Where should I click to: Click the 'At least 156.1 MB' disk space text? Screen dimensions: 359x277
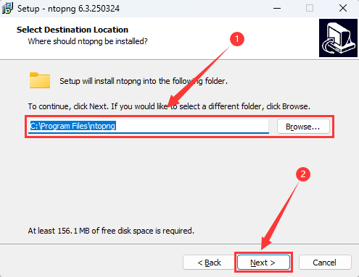coord(111,231)
